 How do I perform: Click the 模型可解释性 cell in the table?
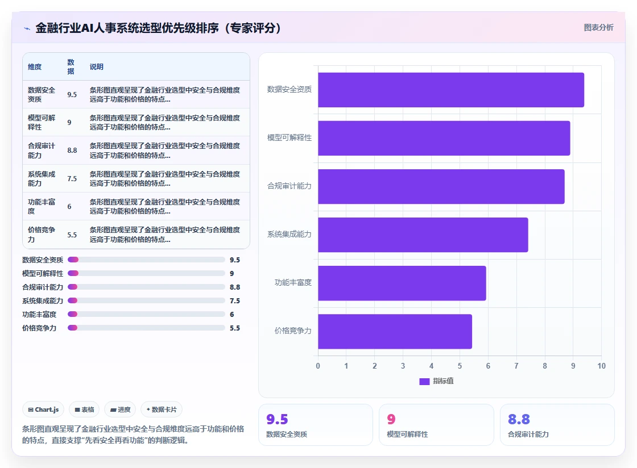(x=42, y=123)
